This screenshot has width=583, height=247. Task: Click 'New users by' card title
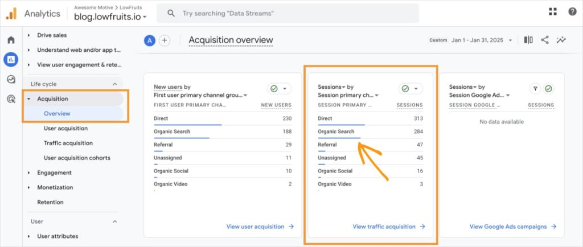click(x=172, y=87)
